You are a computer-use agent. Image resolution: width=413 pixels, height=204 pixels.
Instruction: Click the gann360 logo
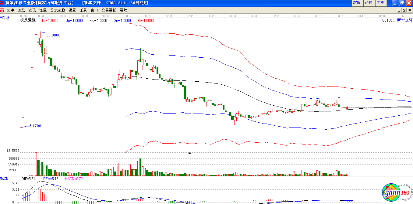pos(397,192)
